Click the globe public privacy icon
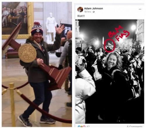This screenshot has height=128, width=146. 94,12
